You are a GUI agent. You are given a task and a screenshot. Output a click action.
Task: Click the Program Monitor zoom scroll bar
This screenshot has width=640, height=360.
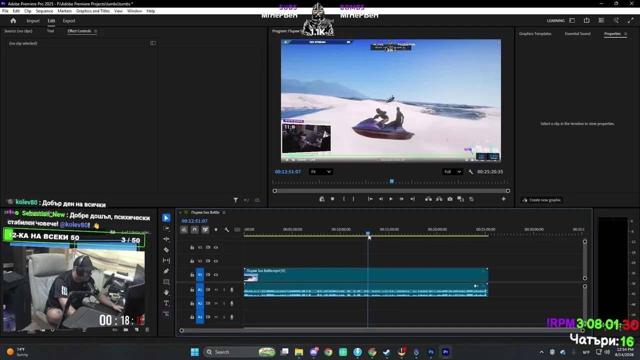[391, 191]
